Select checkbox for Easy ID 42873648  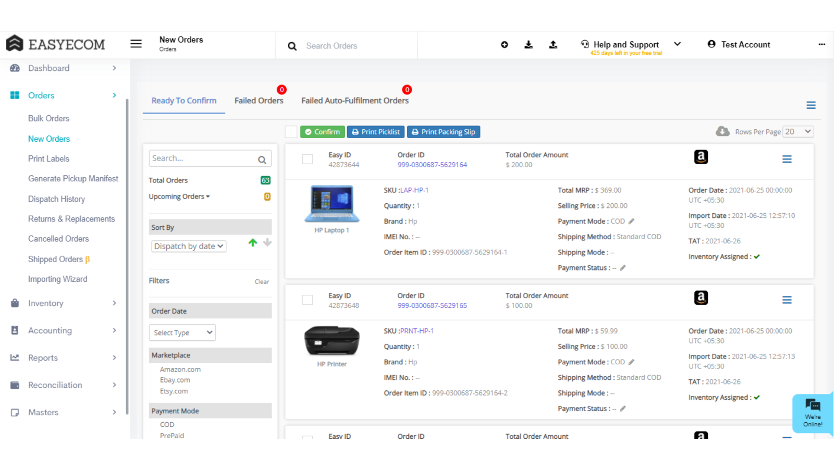308,300
